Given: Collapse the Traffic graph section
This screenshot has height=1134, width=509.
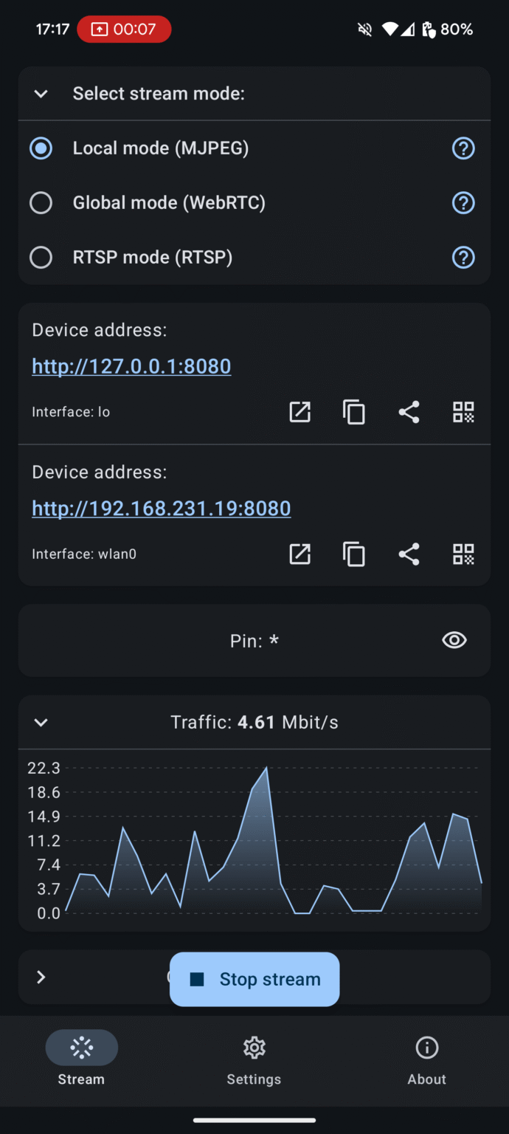Looking at the screenshot, I should coord(41,722).
